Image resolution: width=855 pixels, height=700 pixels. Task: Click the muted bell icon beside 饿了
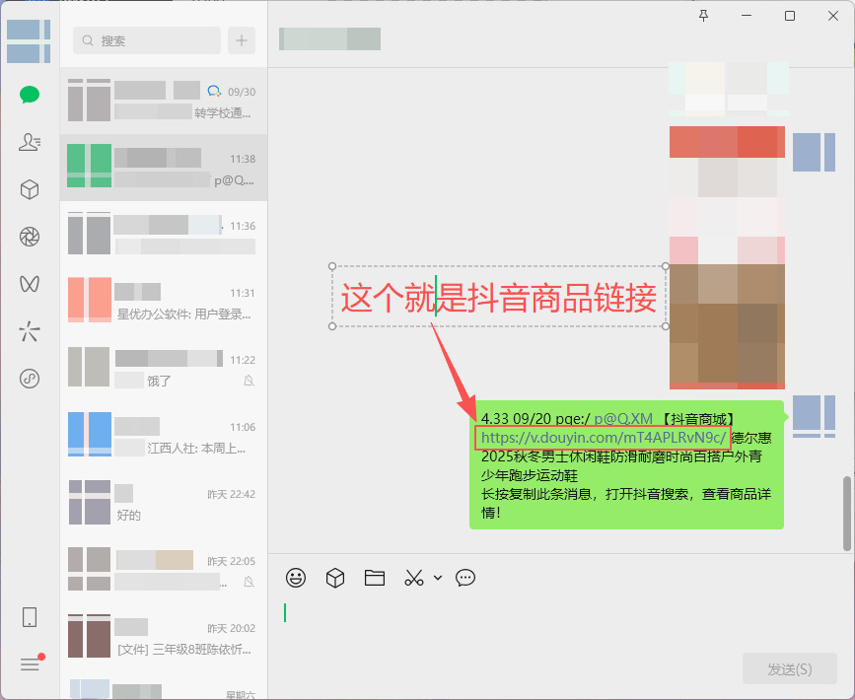249,381
